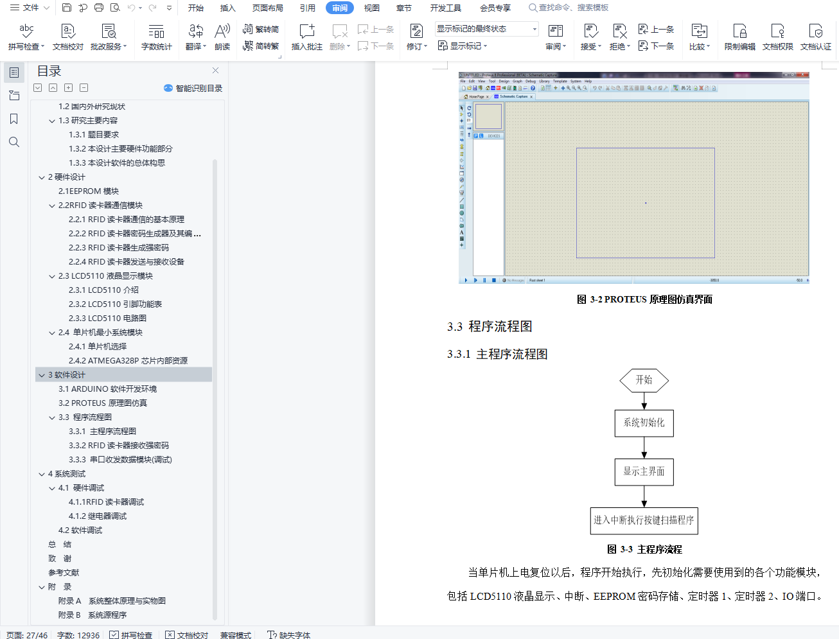The image size is (839, 639).
Task: Jump to outline item 2.1EEPROM 模块
Action: tap(89, 191)
